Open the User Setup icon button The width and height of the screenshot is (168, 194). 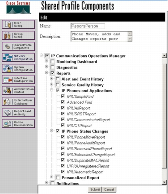click(x=18, y=25)
